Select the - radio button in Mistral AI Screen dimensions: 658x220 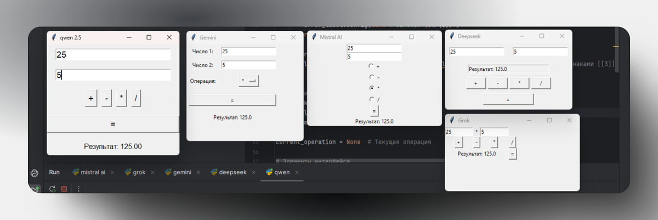372,77
